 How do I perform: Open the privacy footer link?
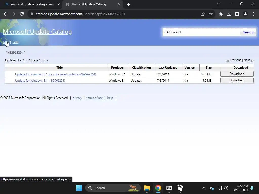77,98
